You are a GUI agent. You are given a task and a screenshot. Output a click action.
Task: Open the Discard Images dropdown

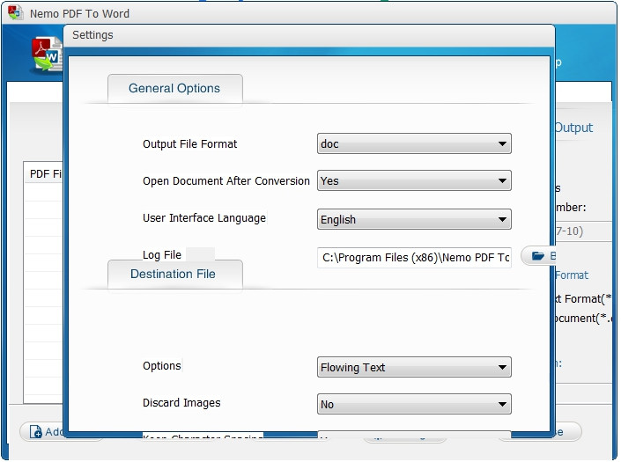click(414, 404)
